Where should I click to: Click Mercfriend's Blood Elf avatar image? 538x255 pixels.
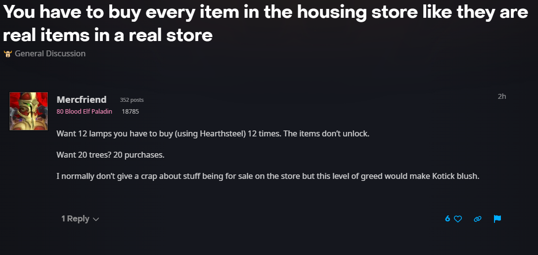(x=29, y=111)
